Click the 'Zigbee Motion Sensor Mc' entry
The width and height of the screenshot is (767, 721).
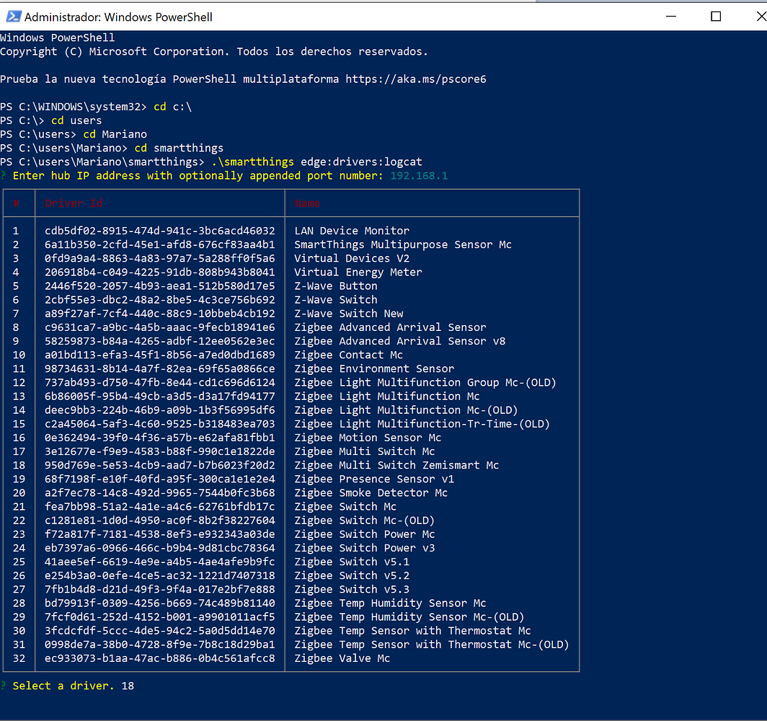click(368, 438)
